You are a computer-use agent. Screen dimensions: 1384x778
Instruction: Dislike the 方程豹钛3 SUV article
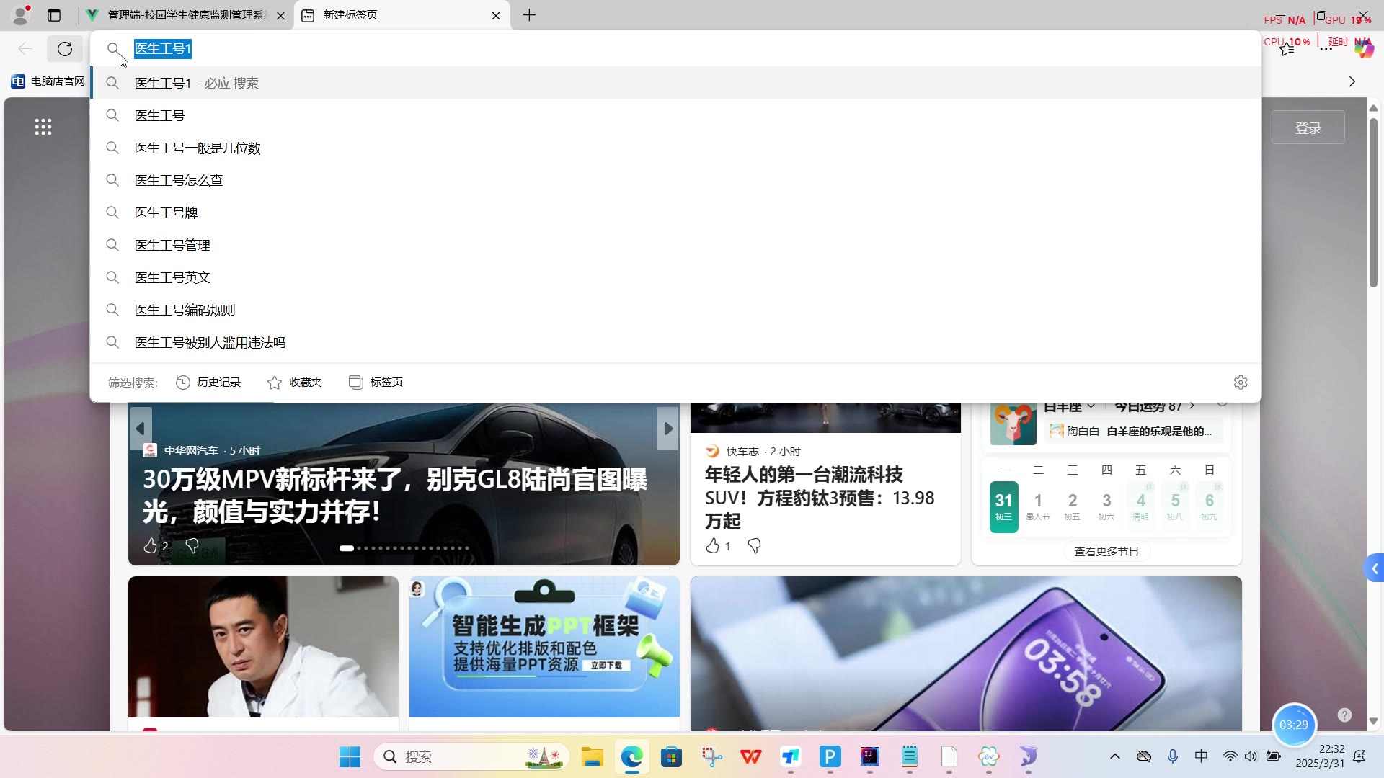click(754, 546)
